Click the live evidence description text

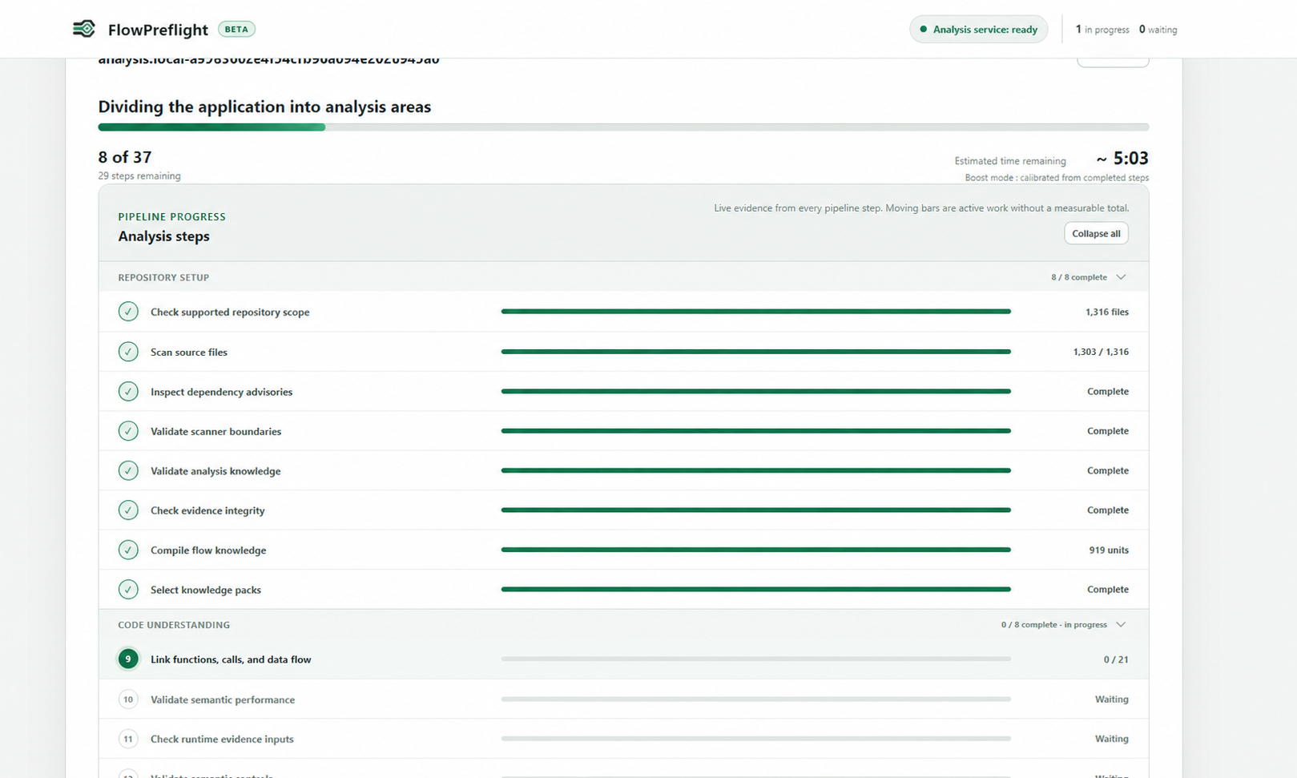pyautogui.click(x=921, y=208)
